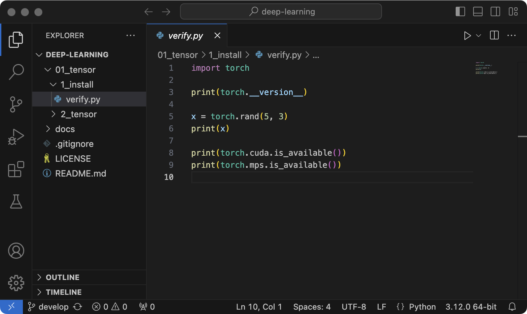Open editor More Actions menu
The width and height of the screenshot is (527, 314).
pyautogui.click(x=512, y=35)
